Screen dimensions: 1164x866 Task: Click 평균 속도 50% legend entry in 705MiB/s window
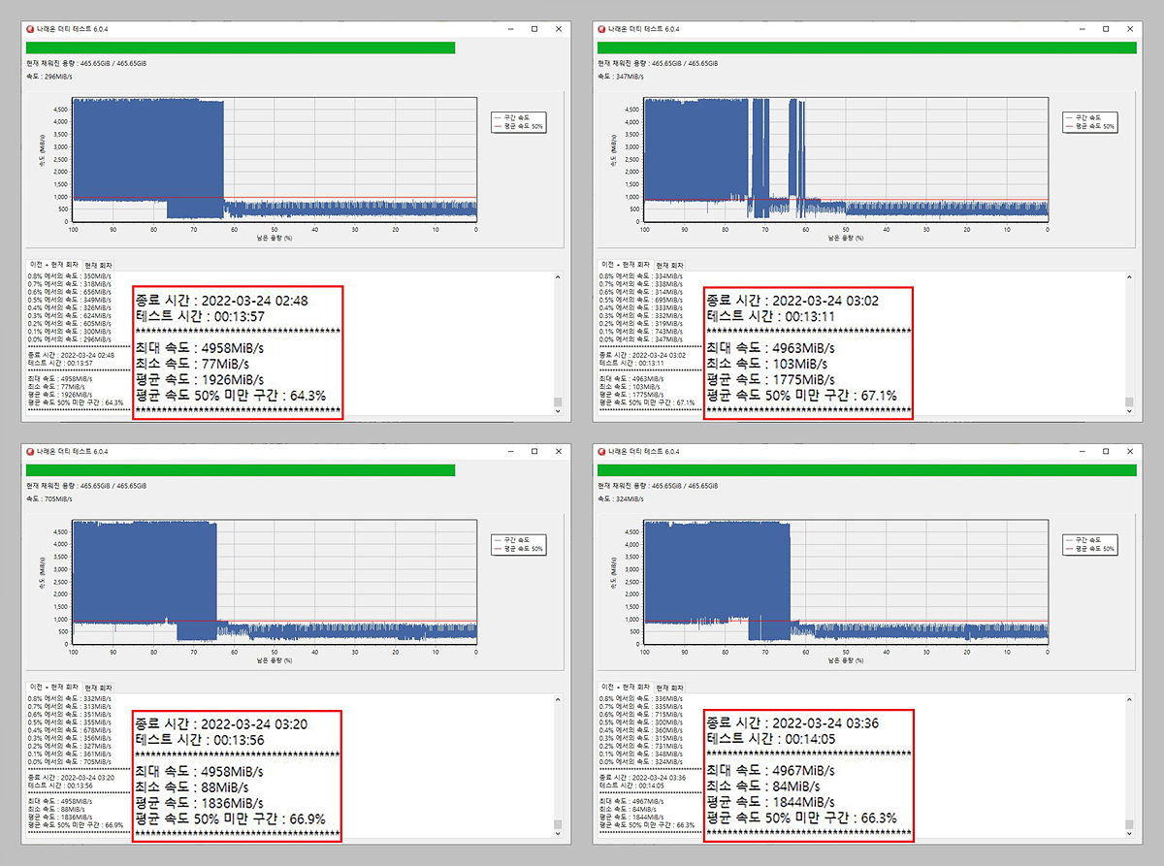520,549
